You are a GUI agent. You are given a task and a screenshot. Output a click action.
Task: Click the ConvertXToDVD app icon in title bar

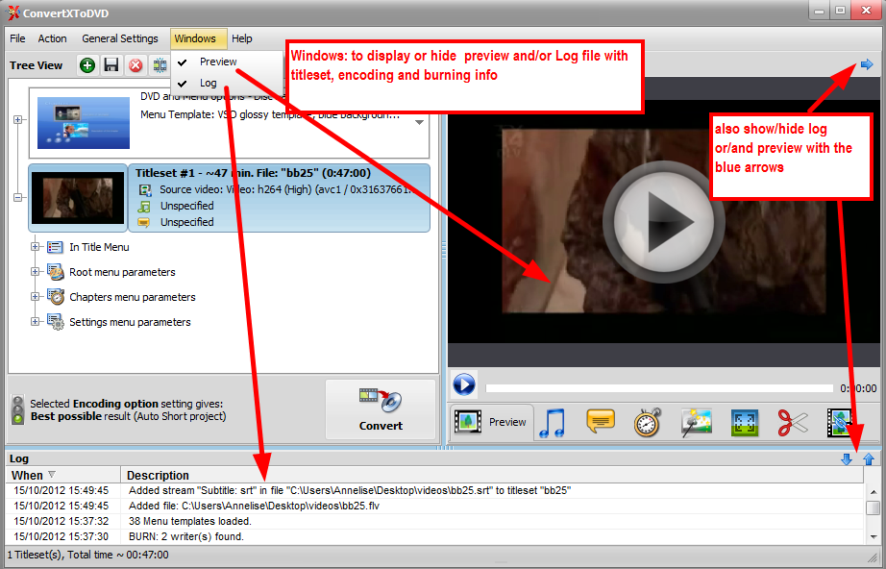(x=13, y=12)
